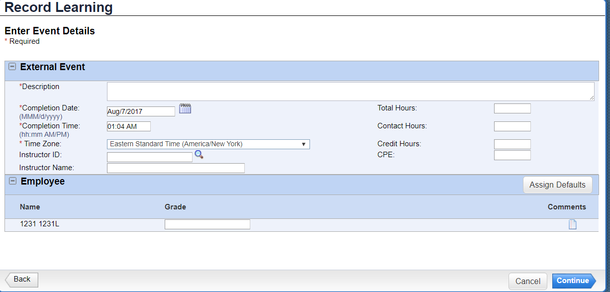Edit the Completion Date field
The width and height of the screenshot is (610, 292).
(x=141, y=111)
